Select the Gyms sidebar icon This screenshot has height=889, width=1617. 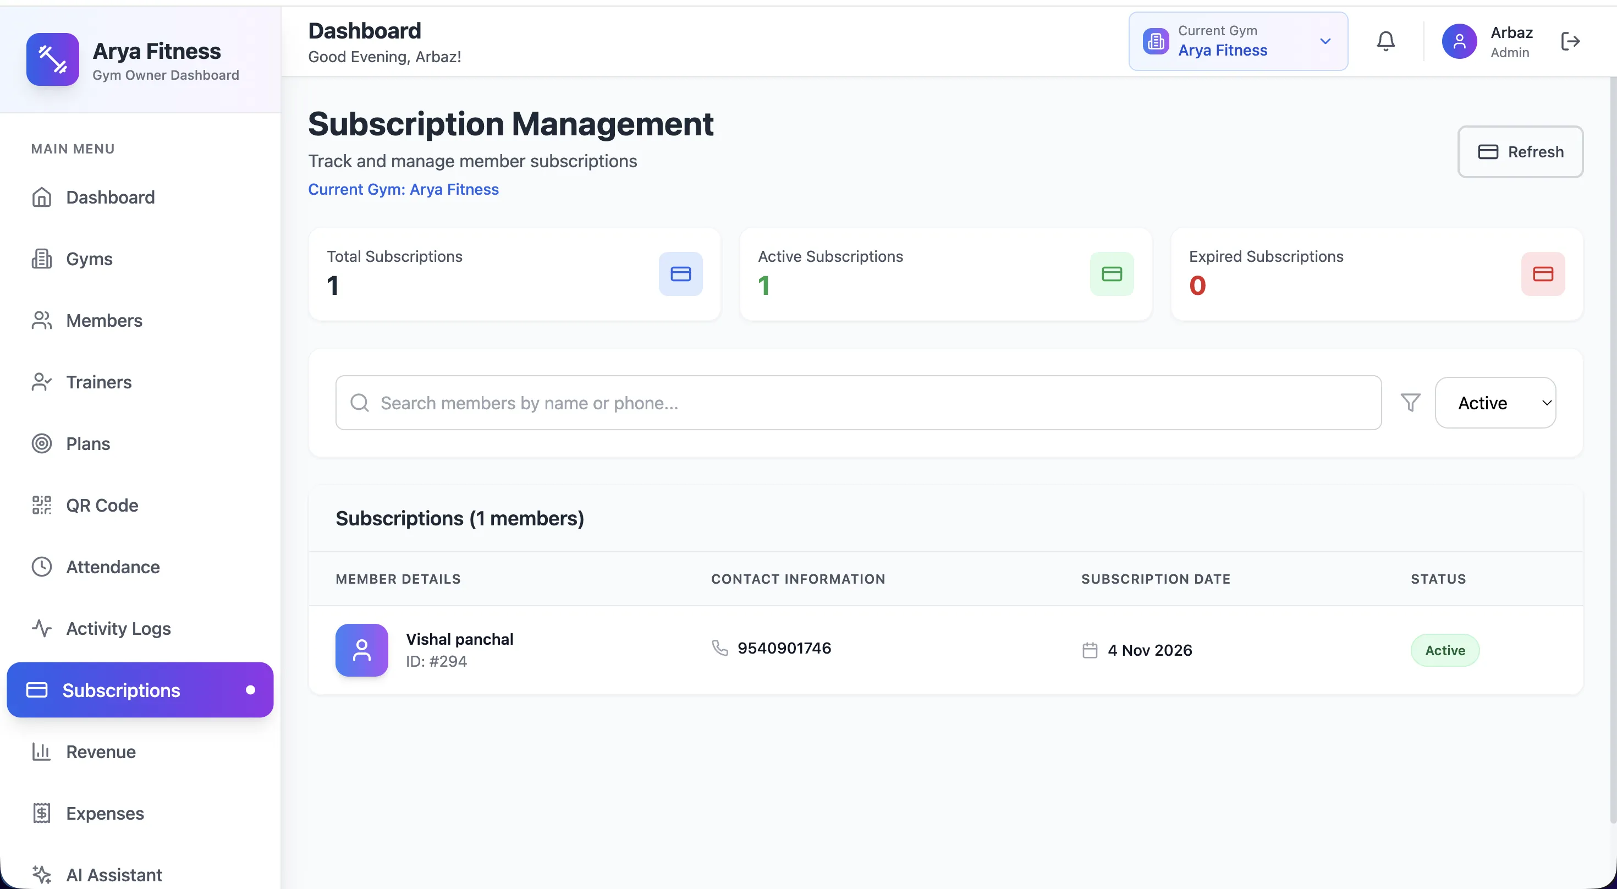pyautogui.click(x=41, y=259)
